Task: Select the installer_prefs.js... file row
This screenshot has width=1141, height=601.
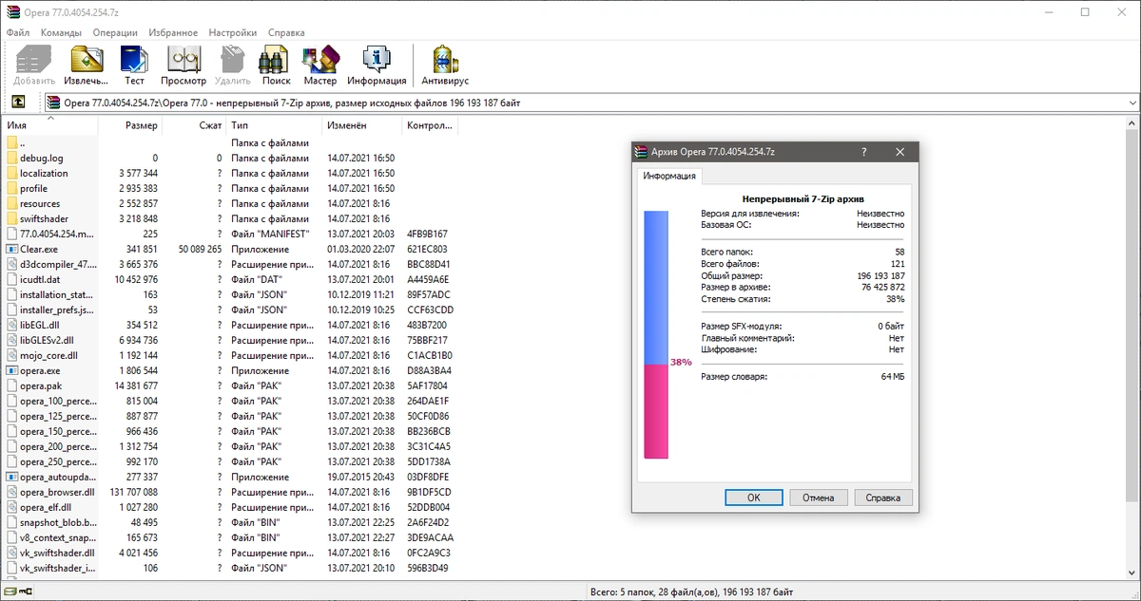Action: click(x=228, y=310)
